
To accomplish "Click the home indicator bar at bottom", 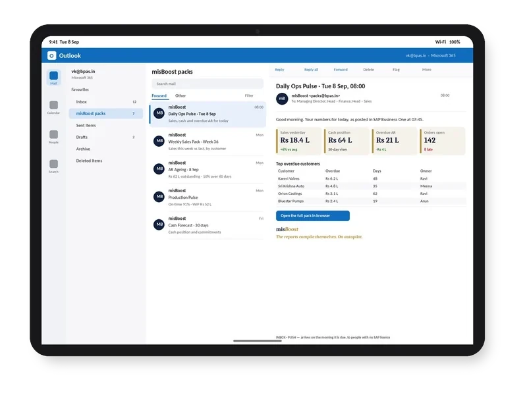I will [x=258, y=340].
